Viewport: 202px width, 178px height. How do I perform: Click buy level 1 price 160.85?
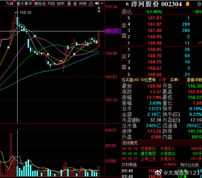point(155,49)
